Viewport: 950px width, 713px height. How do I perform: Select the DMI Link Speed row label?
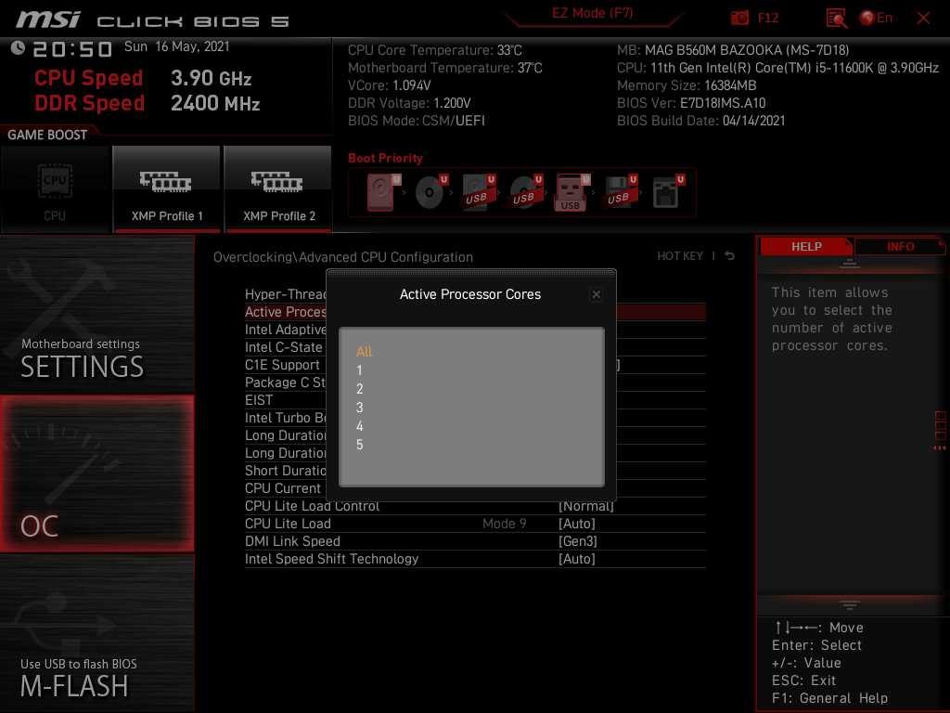pos(292,541)
